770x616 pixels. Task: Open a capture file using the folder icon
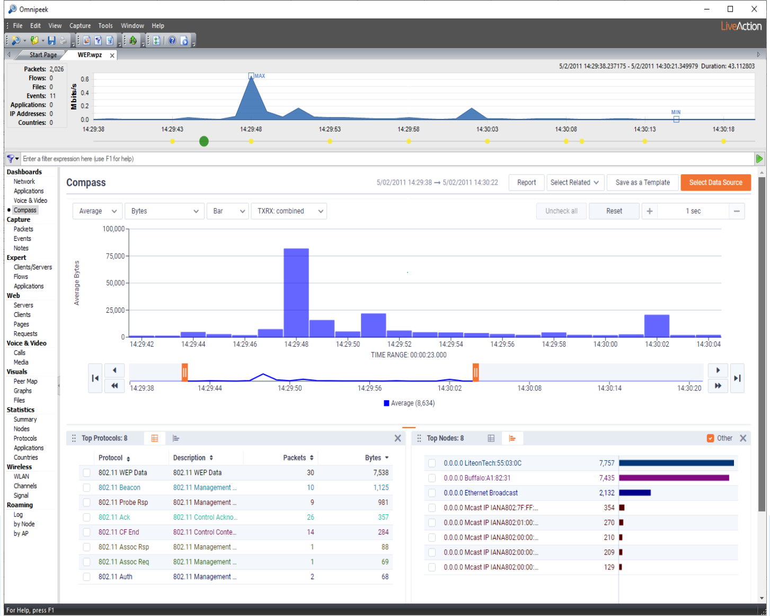tap(33, 40)
